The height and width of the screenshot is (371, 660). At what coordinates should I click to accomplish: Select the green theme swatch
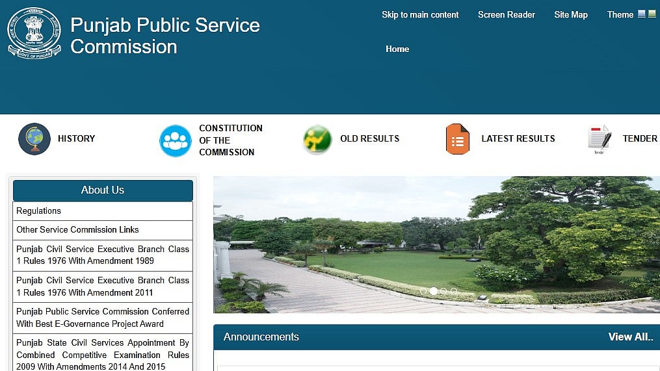point(652,14)
